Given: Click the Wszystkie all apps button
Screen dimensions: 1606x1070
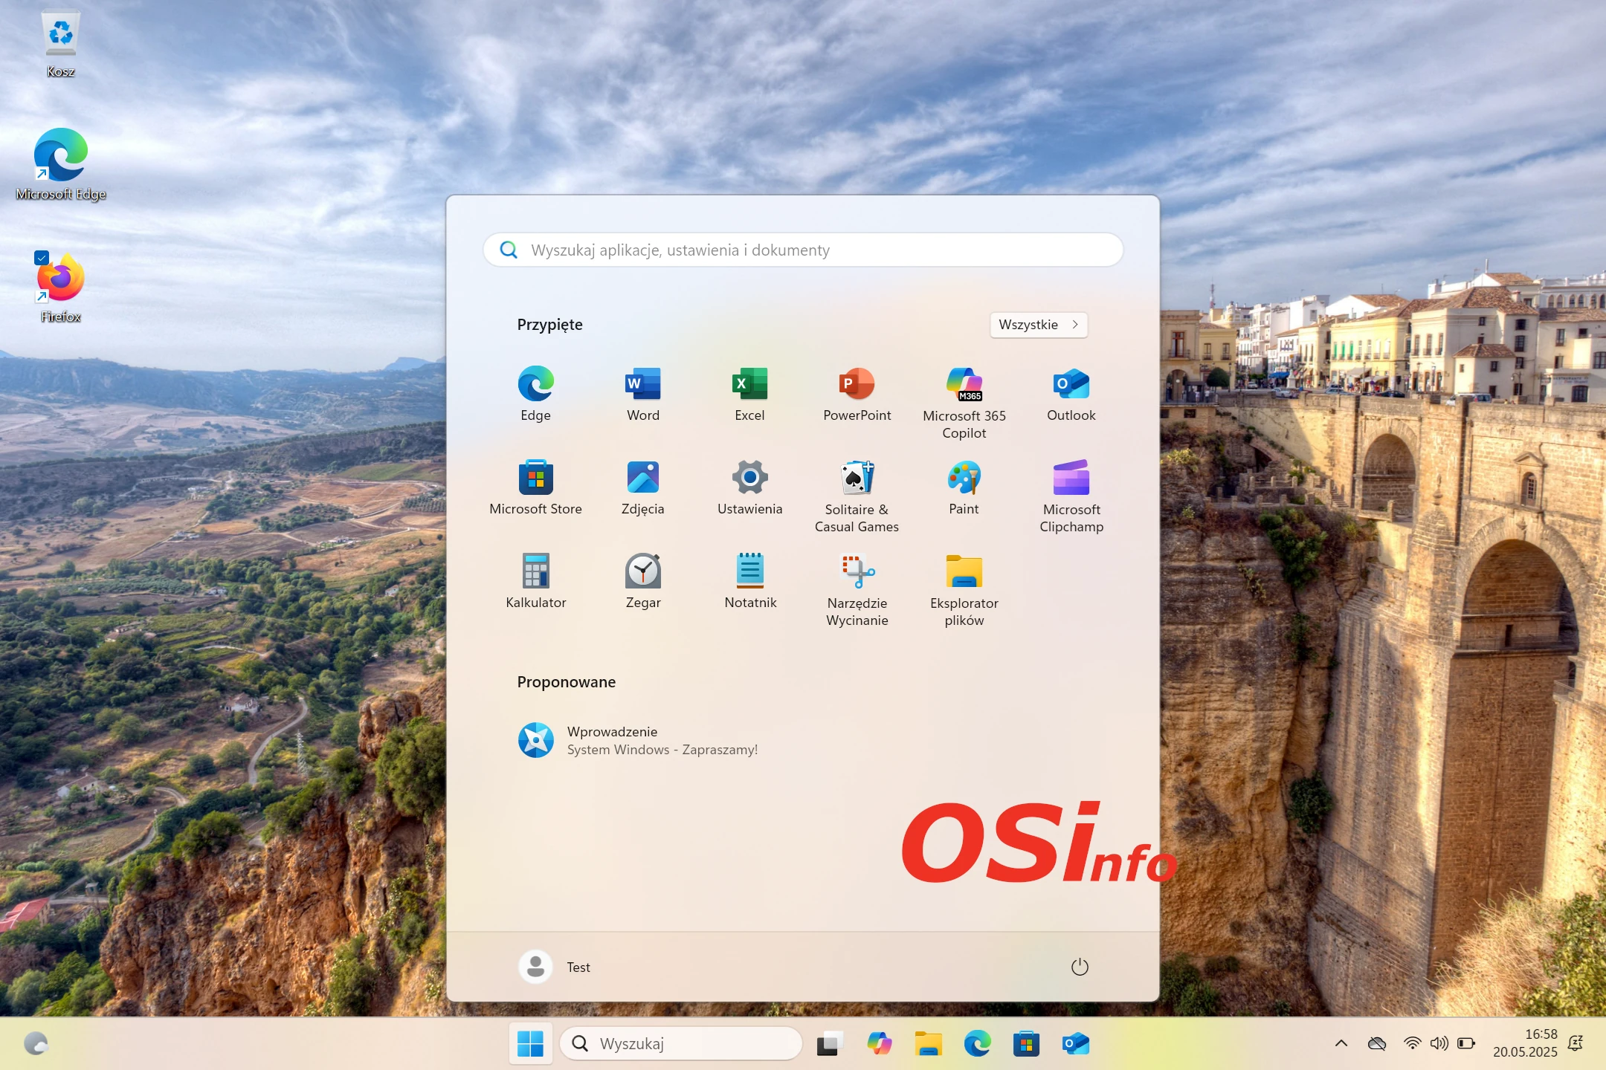Looking at the screenshot, I should 1038,325.
